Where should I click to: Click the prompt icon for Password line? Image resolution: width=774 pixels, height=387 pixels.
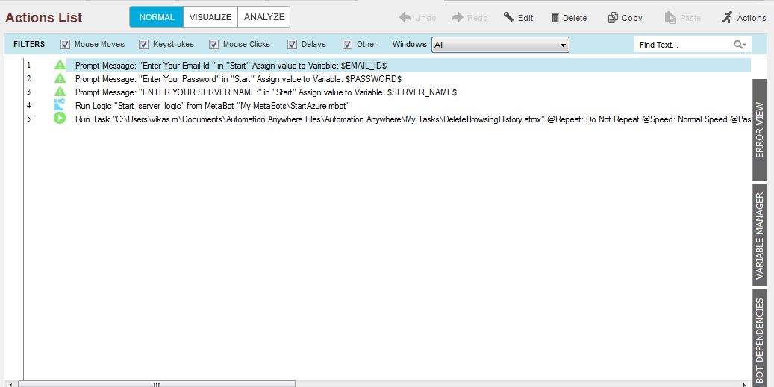coord(60,78)
